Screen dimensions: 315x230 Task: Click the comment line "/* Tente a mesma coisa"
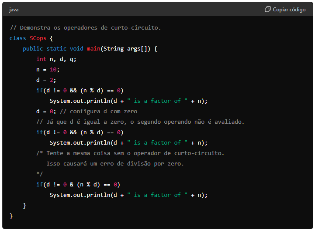(x=130, y=153)
